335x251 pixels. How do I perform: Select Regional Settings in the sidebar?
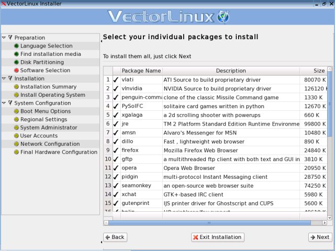43,119
